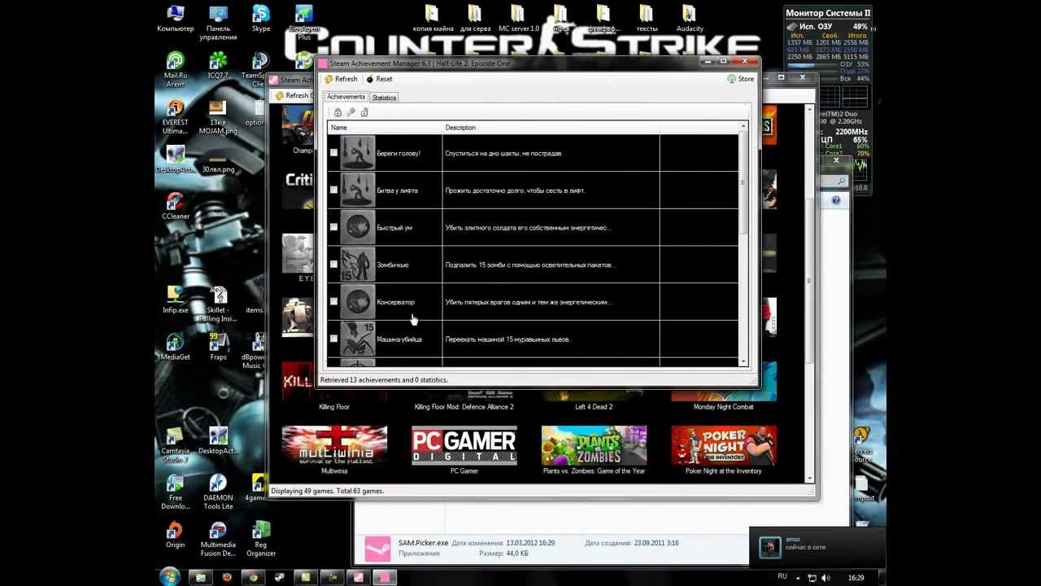Click the achievements list scroll-up arrow
1041x586 pixels.
click(743, 127)
